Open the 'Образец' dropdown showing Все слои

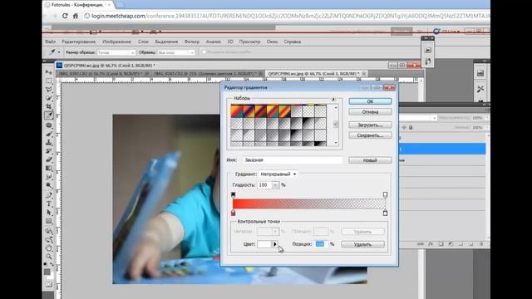175,52
